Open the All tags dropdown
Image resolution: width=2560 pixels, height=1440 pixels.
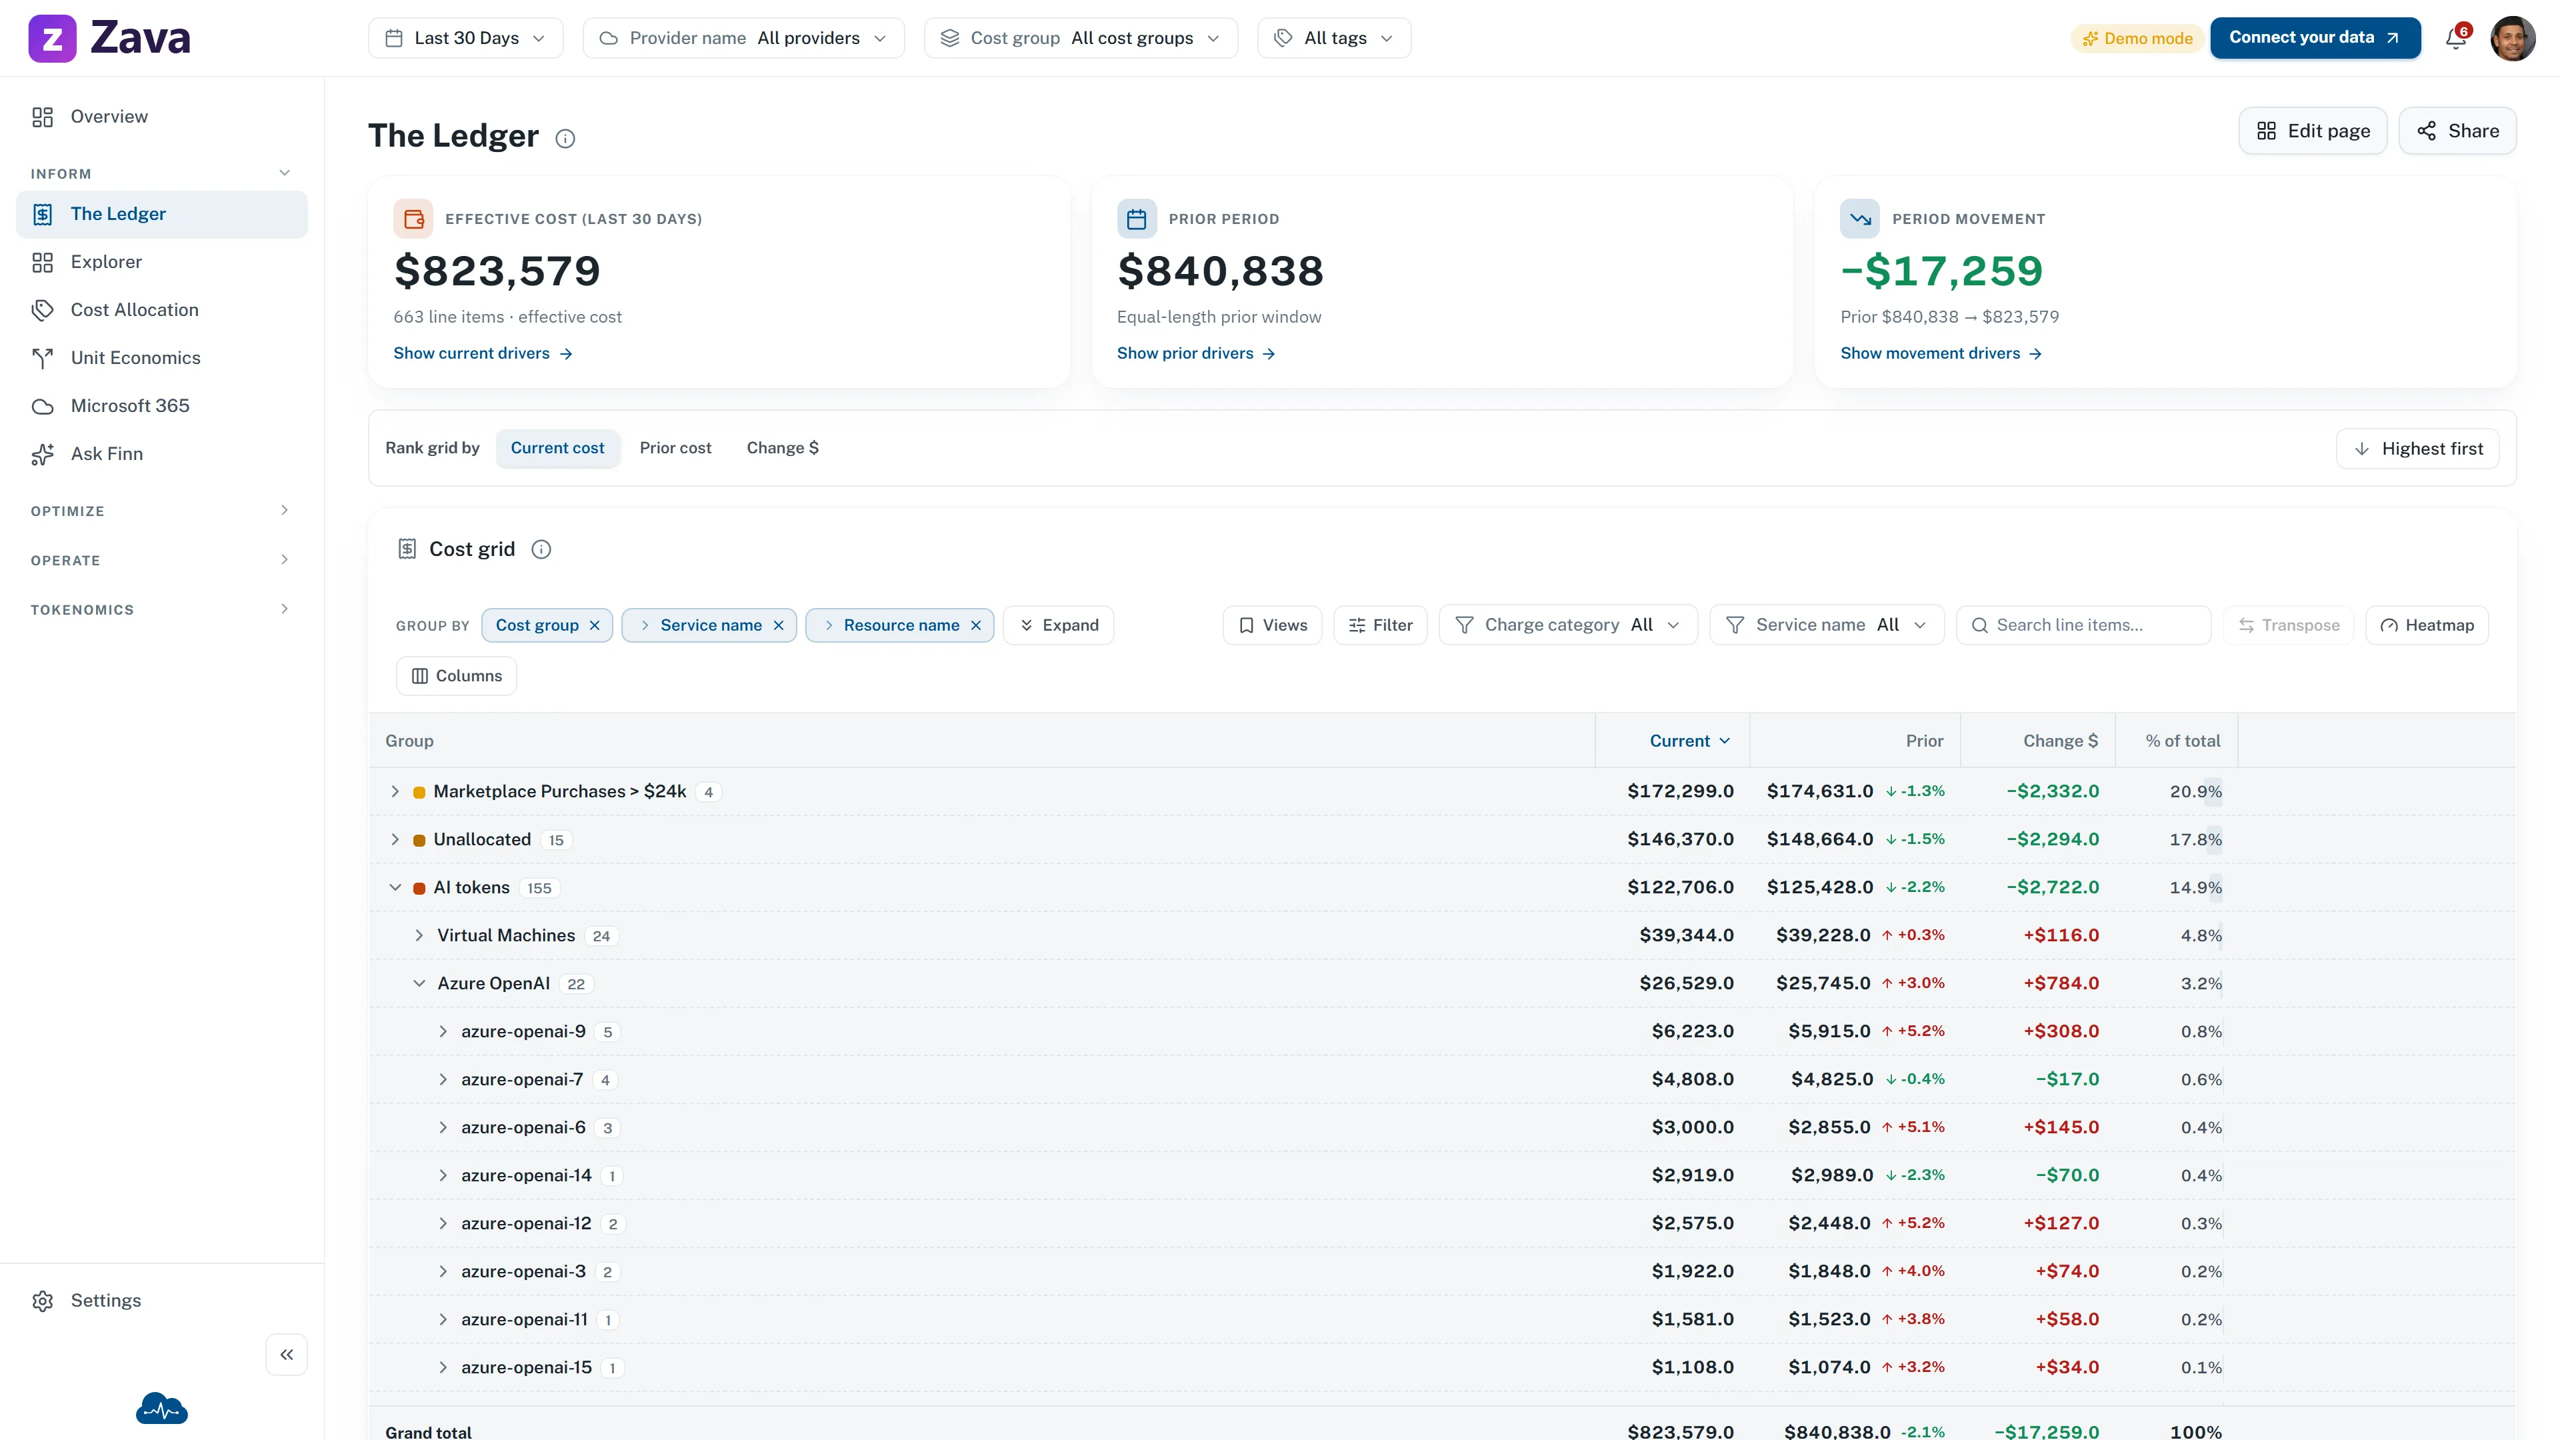point(1335,38)
